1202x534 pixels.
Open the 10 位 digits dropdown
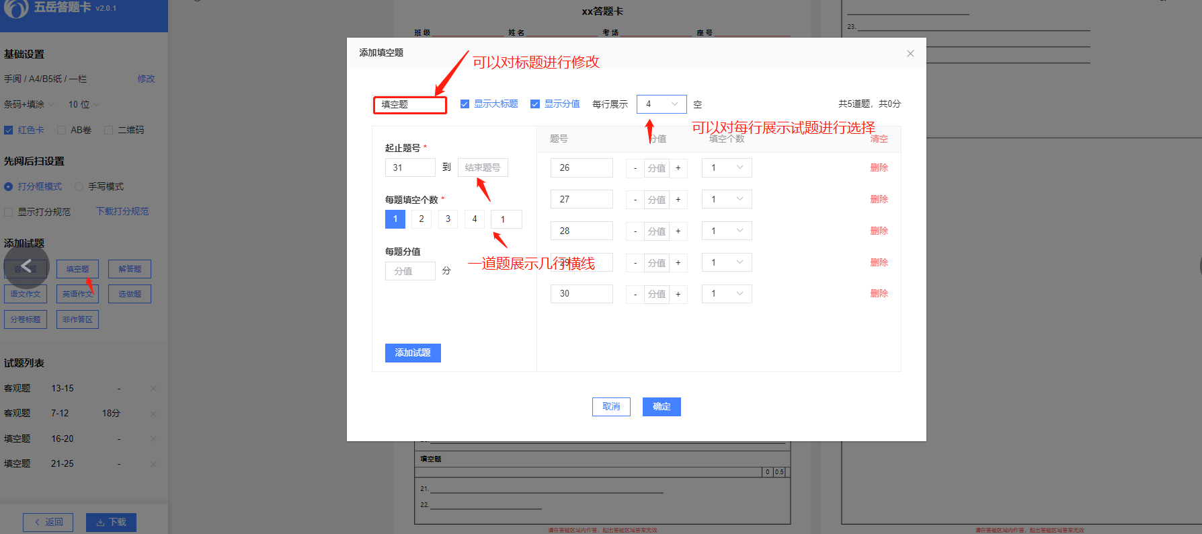[84, 105]
